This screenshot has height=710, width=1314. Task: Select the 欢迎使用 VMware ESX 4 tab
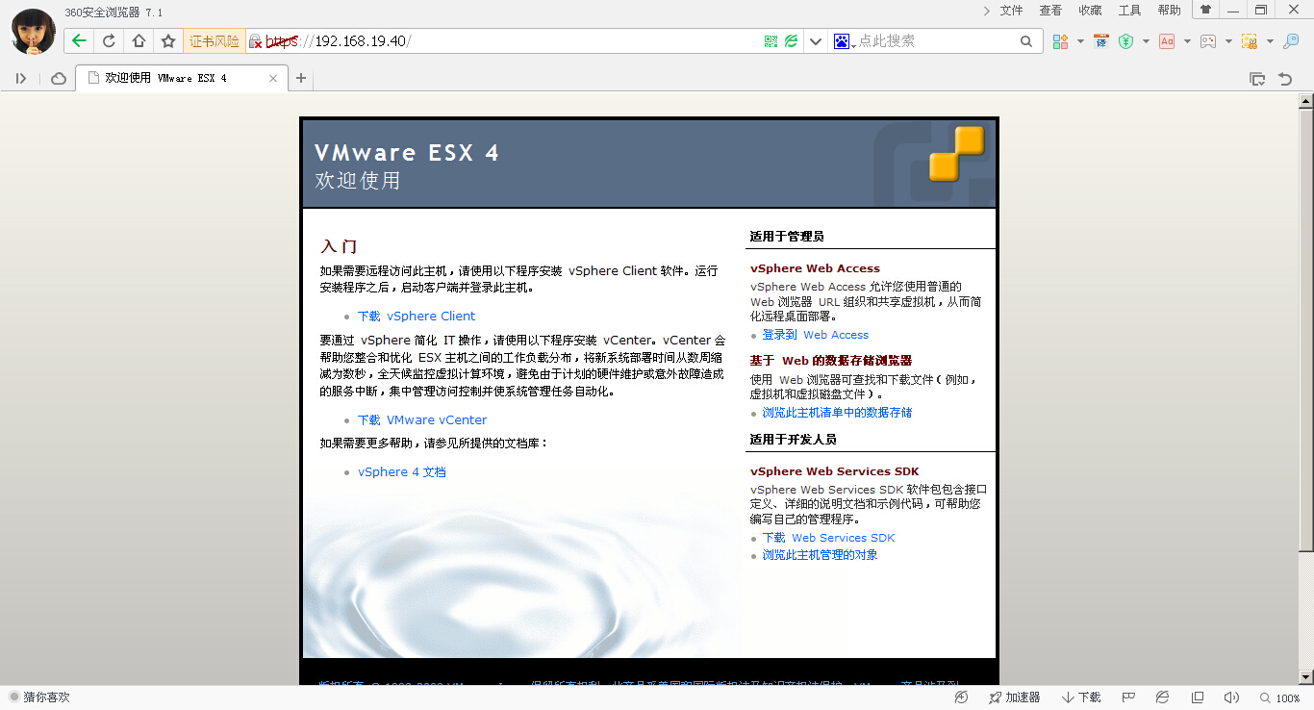(183, 78)
